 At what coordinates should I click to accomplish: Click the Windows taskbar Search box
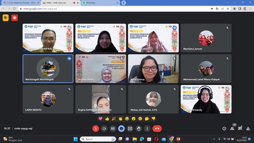coord(98,139)
